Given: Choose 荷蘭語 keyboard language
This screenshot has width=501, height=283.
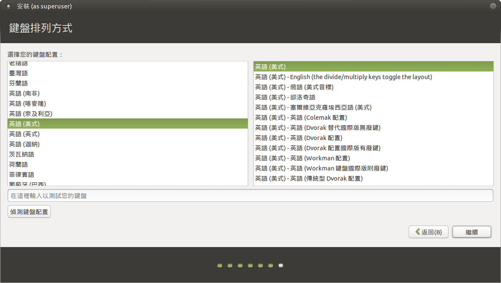Looking at the screenshot, I should (x=19, y=165).
